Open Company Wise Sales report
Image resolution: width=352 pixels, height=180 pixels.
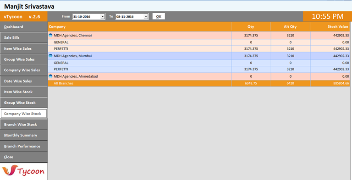click(23, 70)
